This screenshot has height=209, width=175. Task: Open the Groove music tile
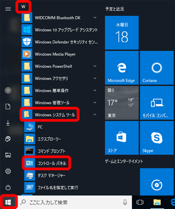coord(157,182)
